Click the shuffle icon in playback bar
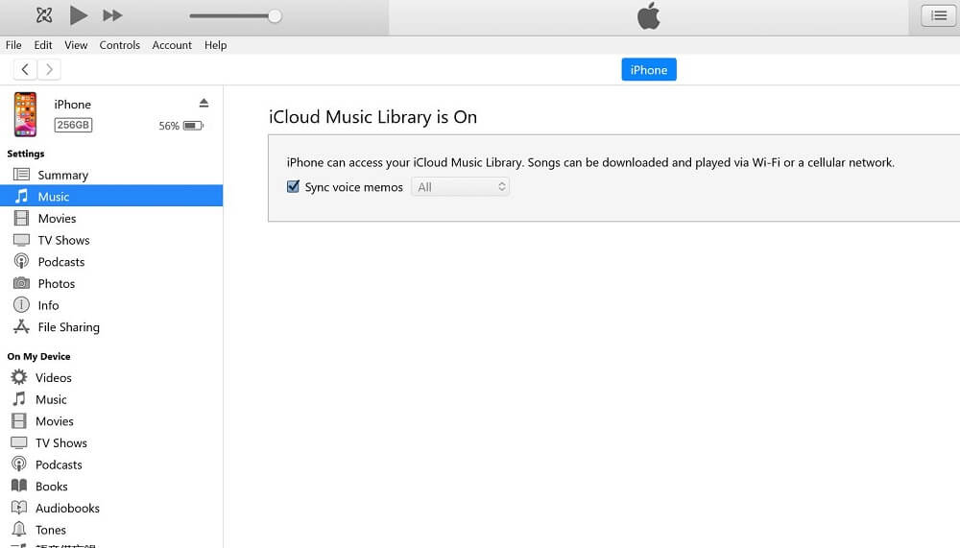Screen dimensions: 960x548 [x=43, y=15]
